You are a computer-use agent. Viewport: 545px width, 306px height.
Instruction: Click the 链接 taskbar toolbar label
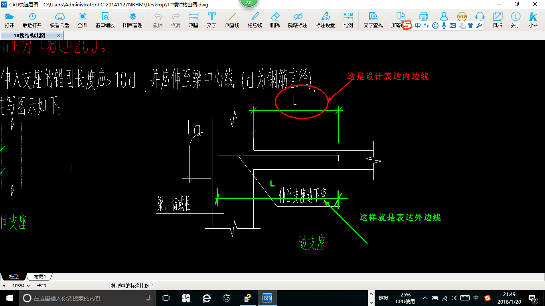pyautogui.click(x=383, y=298)
